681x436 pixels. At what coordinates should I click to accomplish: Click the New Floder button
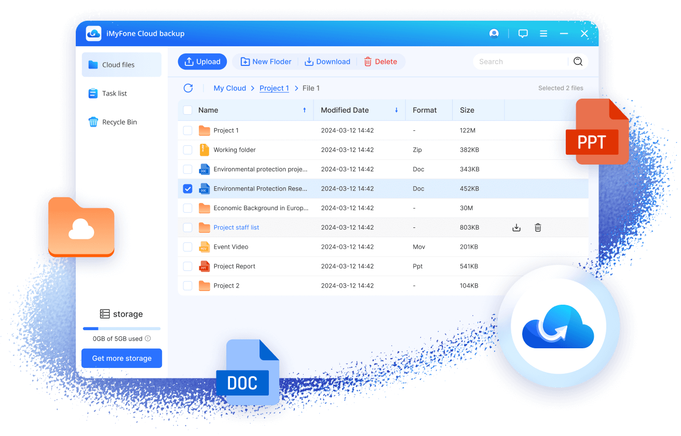point(266,62)
